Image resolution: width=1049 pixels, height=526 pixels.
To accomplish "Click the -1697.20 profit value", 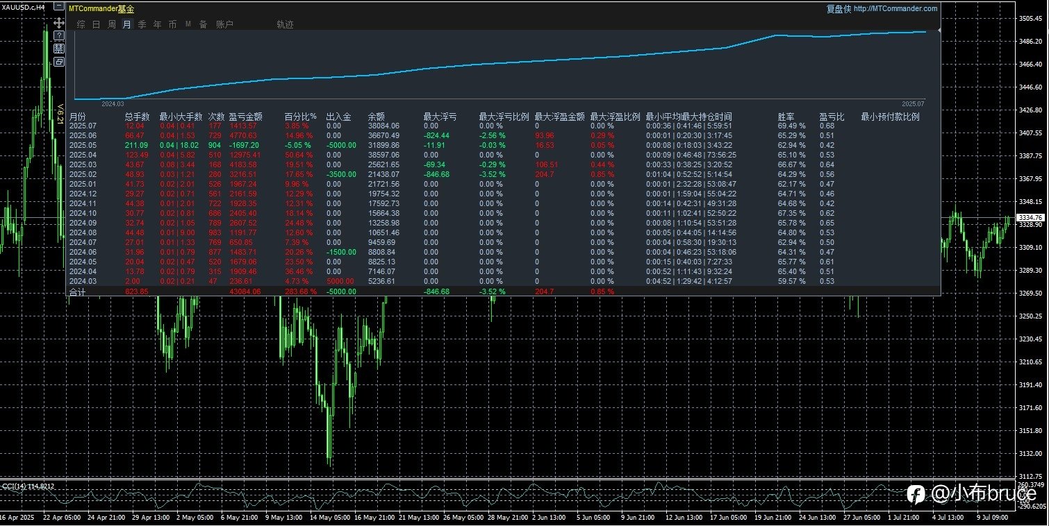I will pos(245,145).
